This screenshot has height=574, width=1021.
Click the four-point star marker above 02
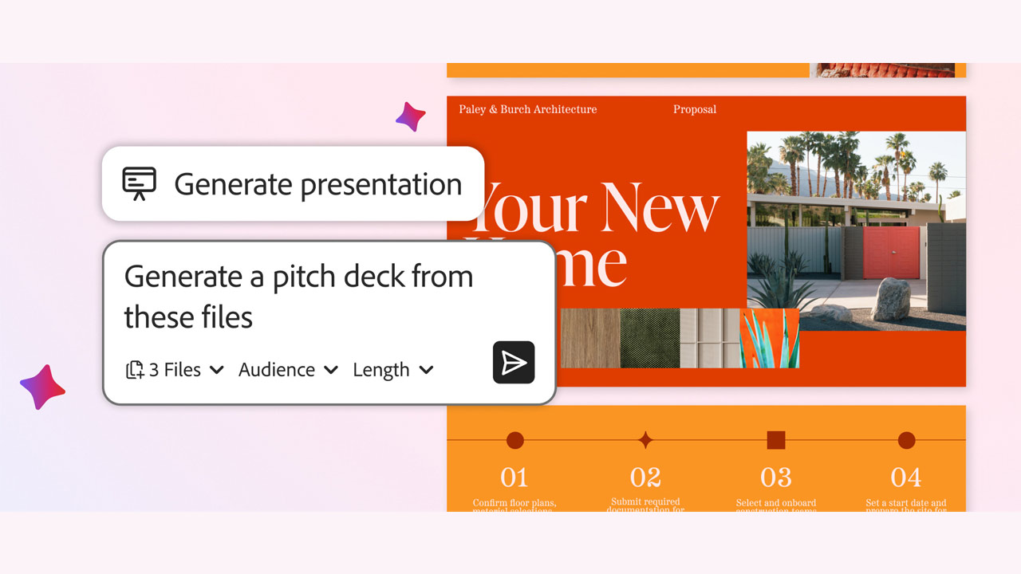pyautogui.click(x=645, y=440)
